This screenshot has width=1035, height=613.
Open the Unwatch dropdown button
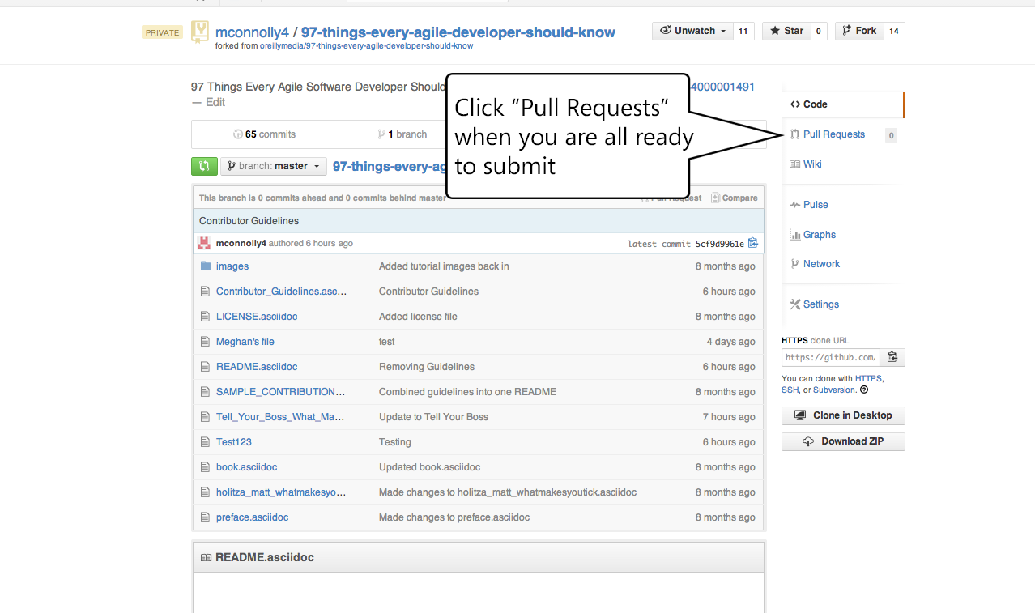coord(693,31)
